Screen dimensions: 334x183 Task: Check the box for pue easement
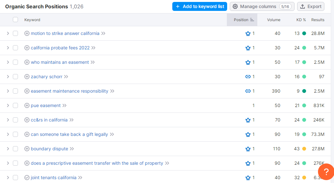click(x=15, y=105)
